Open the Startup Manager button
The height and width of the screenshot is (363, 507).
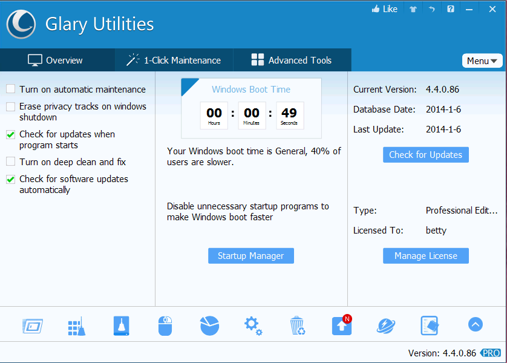[251, 256]
